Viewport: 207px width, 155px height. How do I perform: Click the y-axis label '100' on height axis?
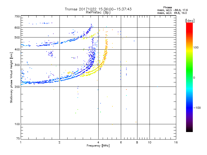(x=17, y=124)
